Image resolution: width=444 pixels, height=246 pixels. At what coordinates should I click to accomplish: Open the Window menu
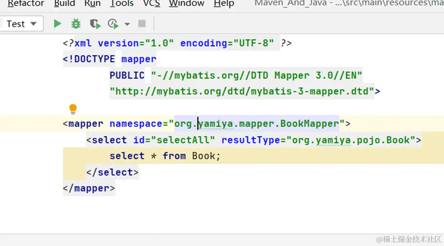click(187, 3)
